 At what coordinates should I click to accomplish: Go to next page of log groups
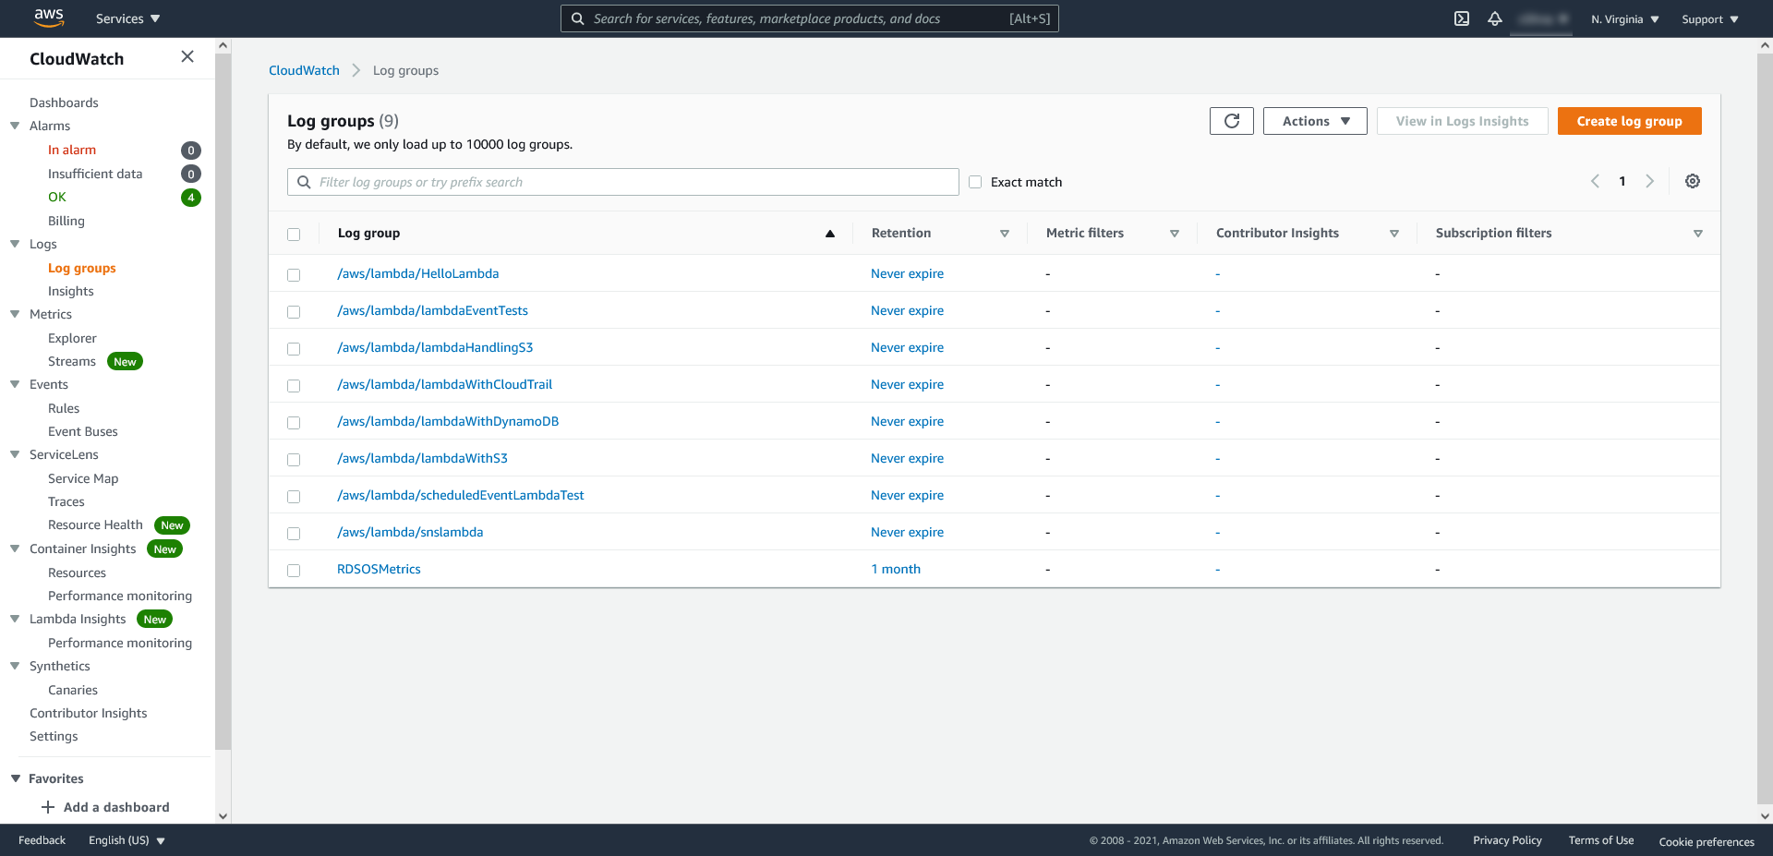click(1649, 181)
